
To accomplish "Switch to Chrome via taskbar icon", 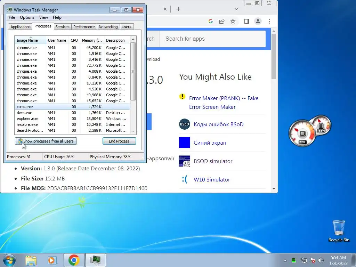I will coord(74,260).
